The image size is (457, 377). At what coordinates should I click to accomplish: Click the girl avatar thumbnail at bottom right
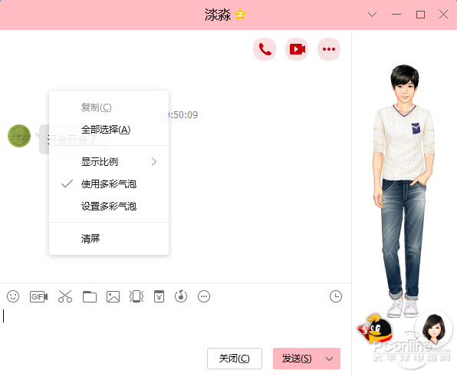pyautogui.click(x=434, y=329)
